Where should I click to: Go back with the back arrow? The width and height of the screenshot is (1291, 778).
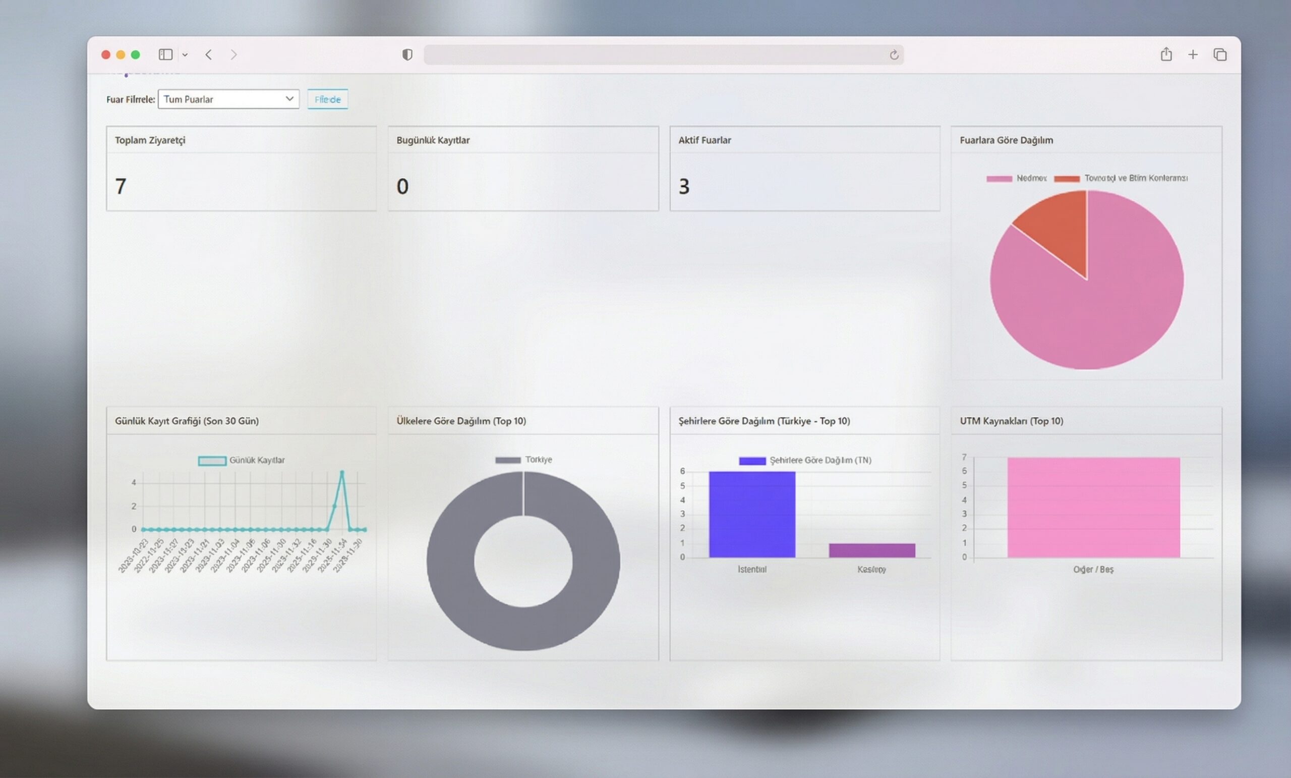[209, 54]
